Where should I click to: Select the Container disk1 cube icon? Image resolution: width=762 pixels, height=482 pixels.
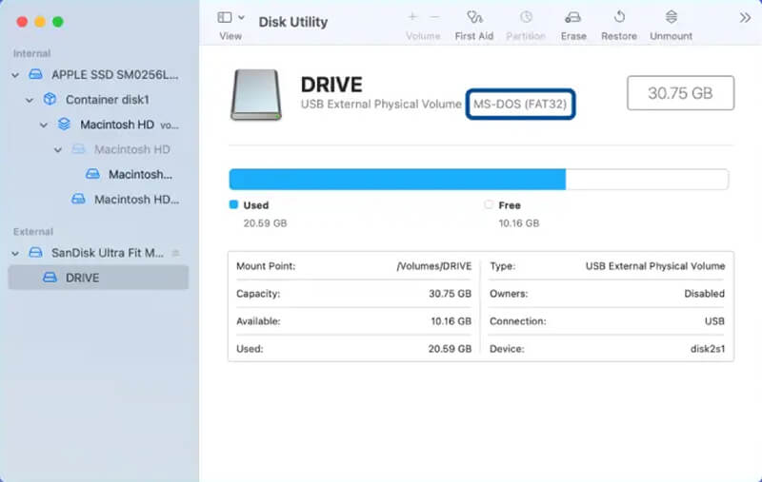click(50, 99)
